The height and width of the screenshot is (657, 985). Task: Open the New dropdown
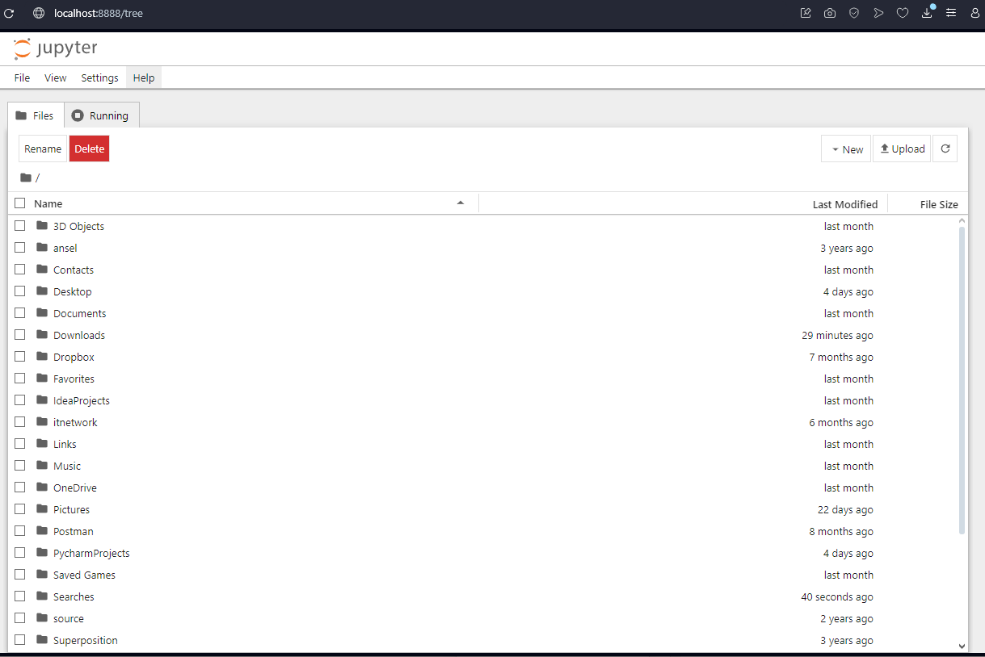point(846,149)
